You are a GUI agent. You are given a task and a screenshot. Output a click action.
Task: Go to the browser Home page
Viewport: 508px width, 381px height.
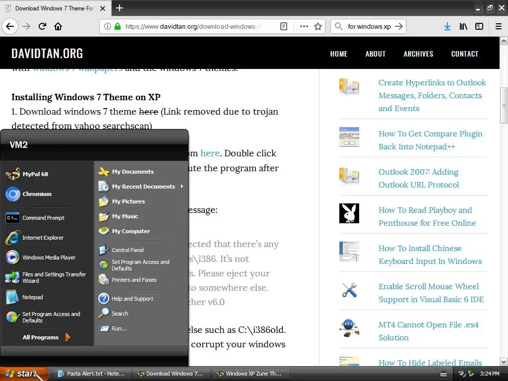58,26
